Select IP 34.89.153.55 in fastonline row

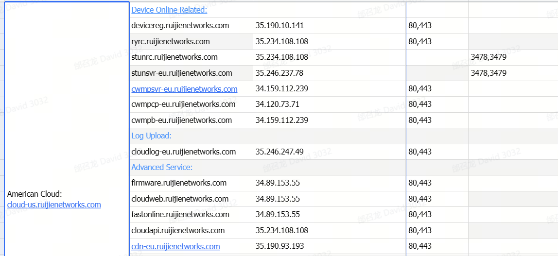[278, 214]
